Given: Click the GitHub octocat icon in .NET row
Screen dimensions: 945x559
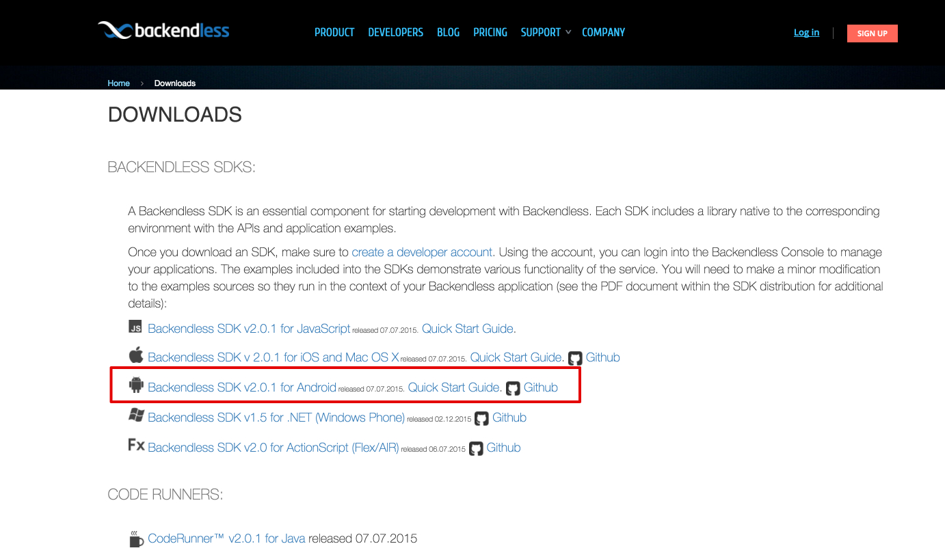Looking at the screenshot, I should click(x=482, y=418).
